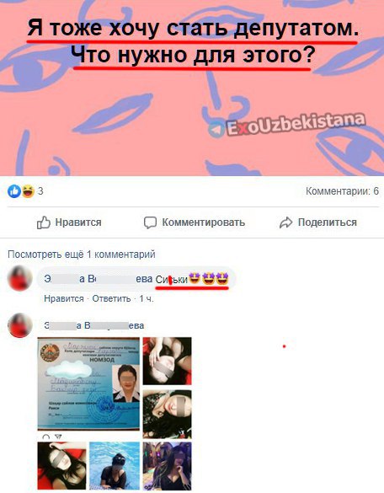The height and width of the screenshot is (493, 384).
Task: Click the Комментировать speech bubble icon
Action: tap(150, 222)
